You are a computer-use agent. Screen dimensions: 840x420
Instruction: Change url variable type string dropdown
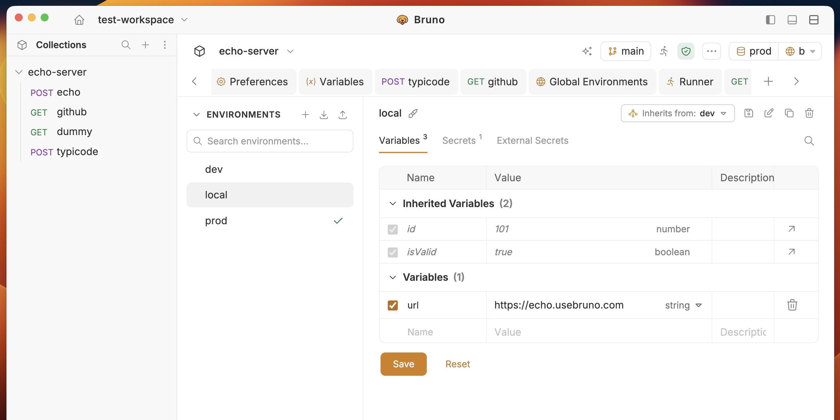[x=683, y=305]
